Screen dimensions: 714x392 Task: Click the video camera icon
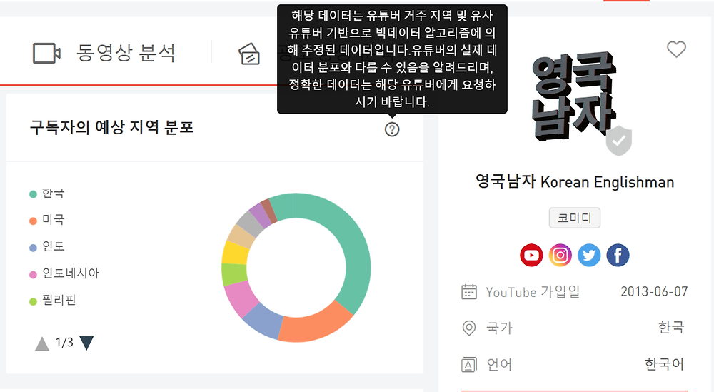click(x=46, y=54)
